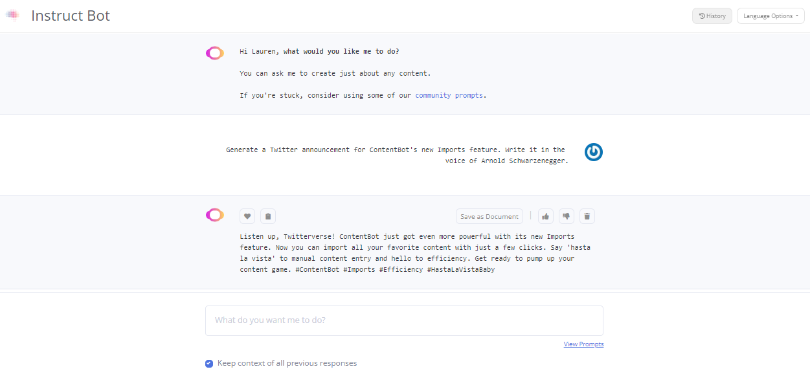Image resolution: width=810 pixels, height=378 pixels.
Task: Delete the response with the trash icon
Action: 587,216
